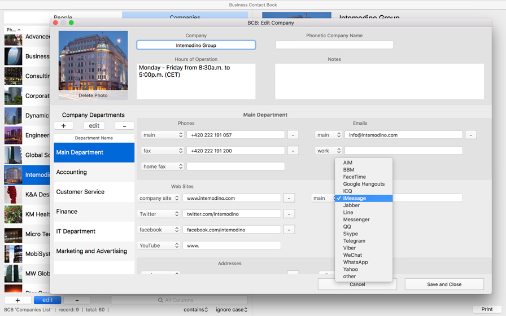Image resolution: width=506 pixels, height=316 pixels.
Task: Click the empty work email field
Action: [x=403, y=151]
